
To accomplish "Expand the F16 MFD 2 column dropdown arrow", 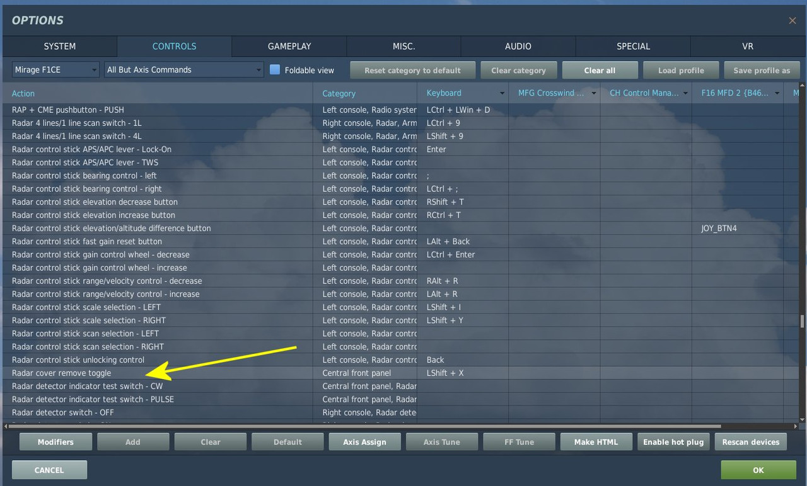I will coord(777,93).
